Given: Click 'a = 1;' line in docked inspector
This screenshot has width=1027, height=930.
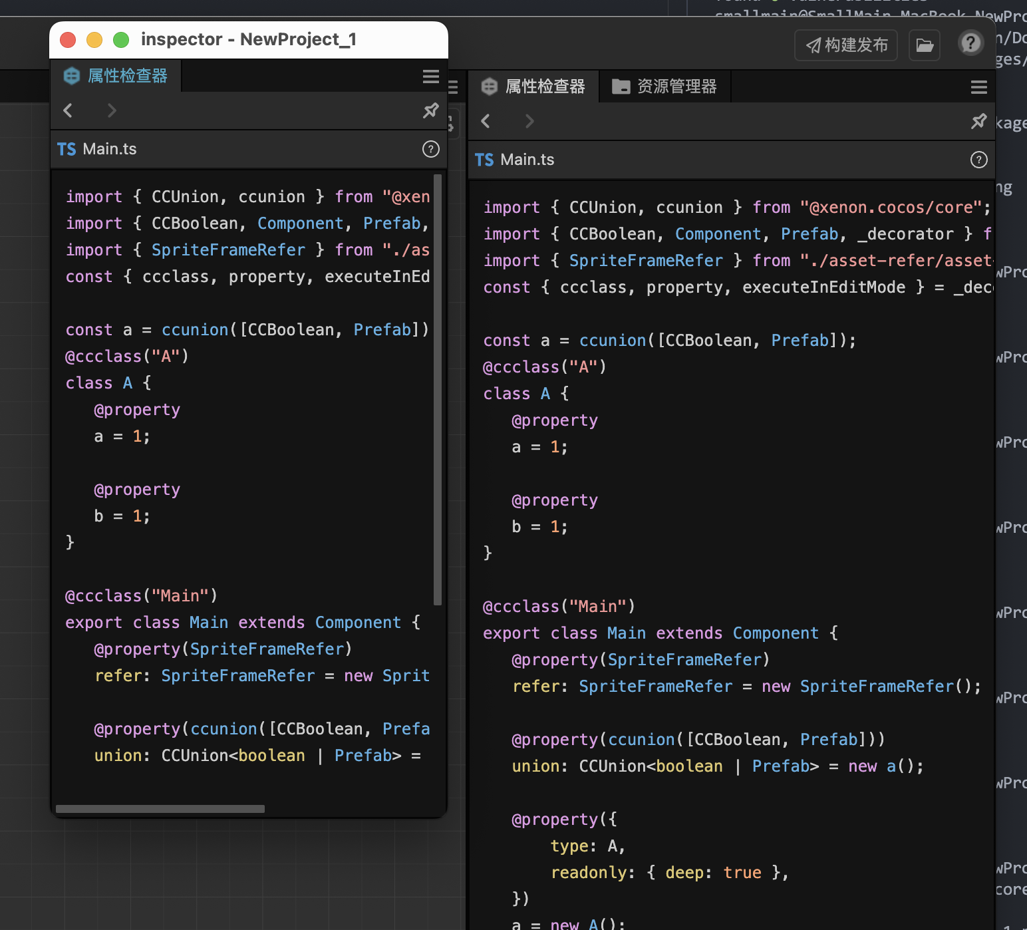Looking at the screenshot, I should click(539, 447).
